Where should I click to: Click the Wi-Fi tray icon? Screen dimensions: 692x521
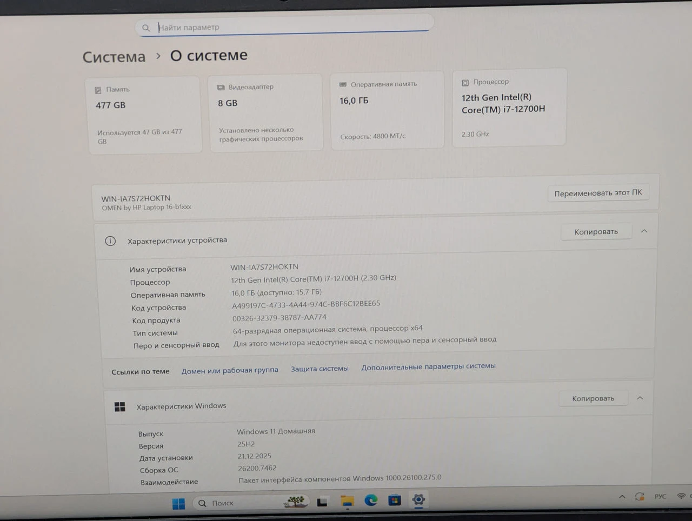pos(681,496)
